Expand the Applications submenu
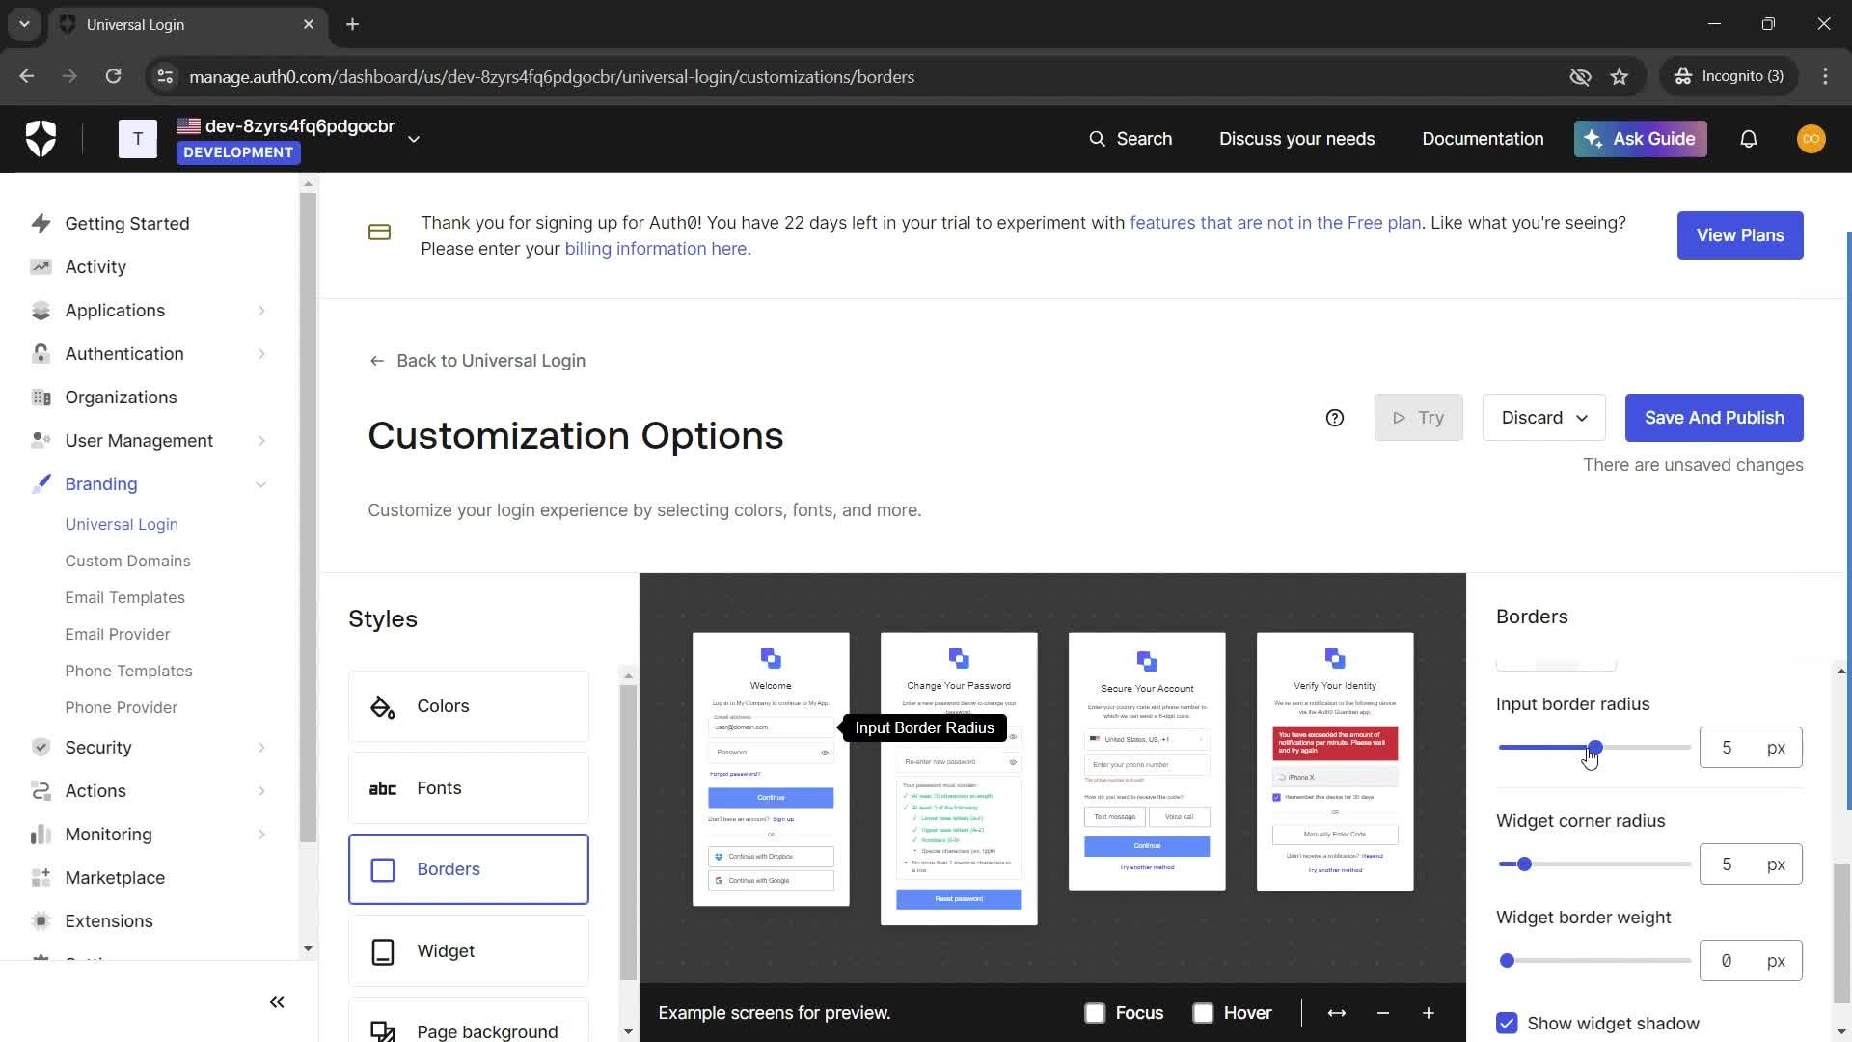 coord(261,311)
